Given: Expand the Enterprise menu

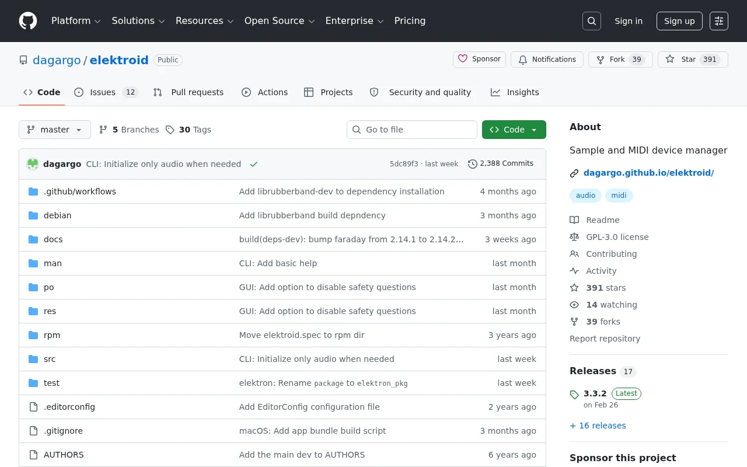Looking at the screenshot, I should 354,21.
